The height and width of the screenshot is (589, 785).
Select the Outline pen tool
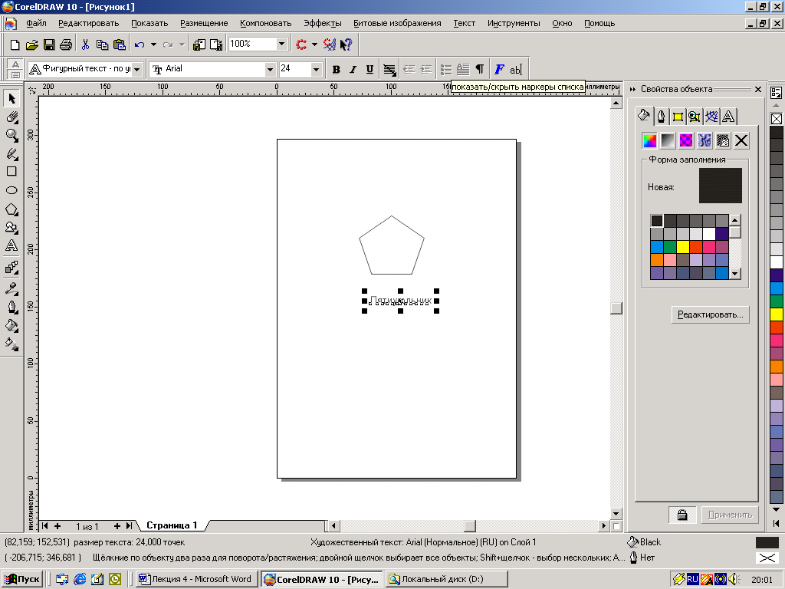[11, 307]
